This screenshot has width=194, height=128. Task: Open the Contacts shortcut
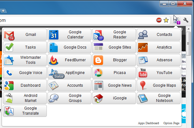coord(159,35)
